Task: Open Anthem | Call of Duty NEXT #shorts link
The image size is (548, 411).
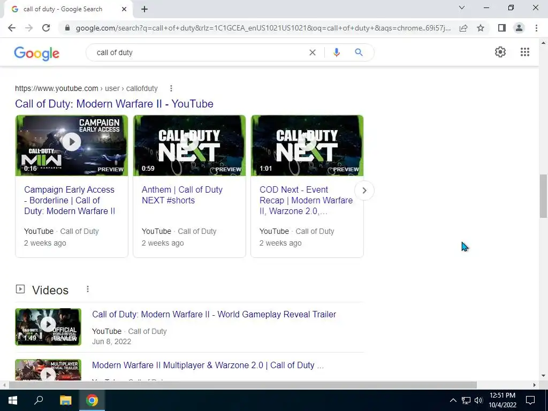Action: tap(182, 195)
